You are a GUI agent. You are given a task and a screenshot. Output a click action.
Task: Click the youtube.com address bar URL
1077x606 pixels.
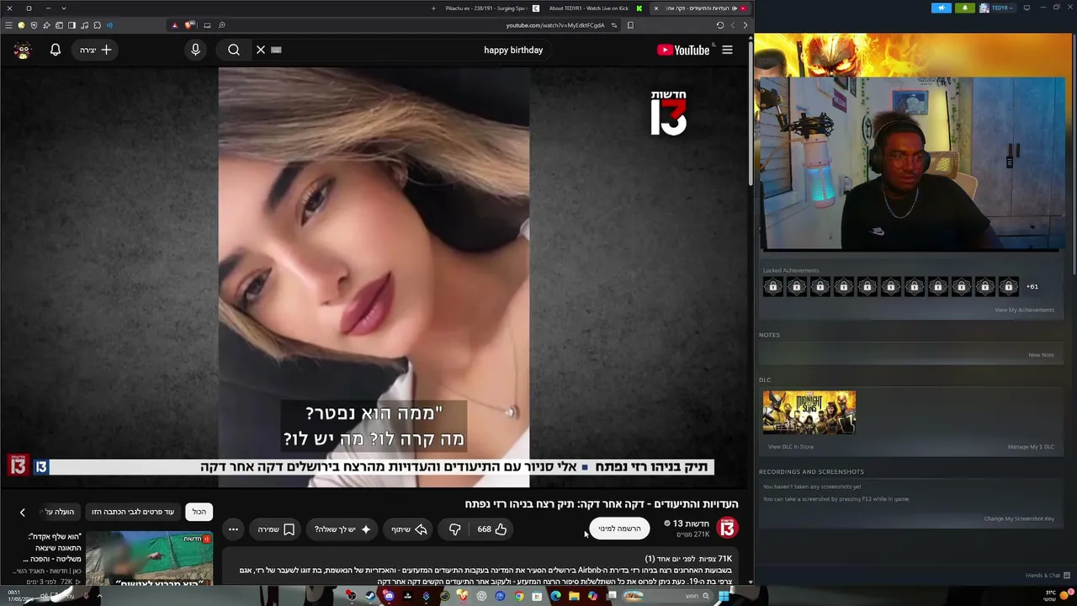pyautogui.click(x=555, y=25)
